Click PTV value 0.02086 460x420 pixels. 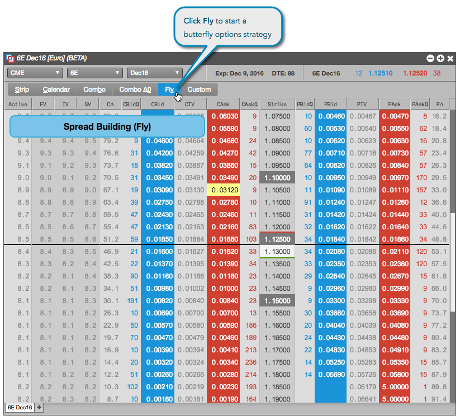click(363, 252)
